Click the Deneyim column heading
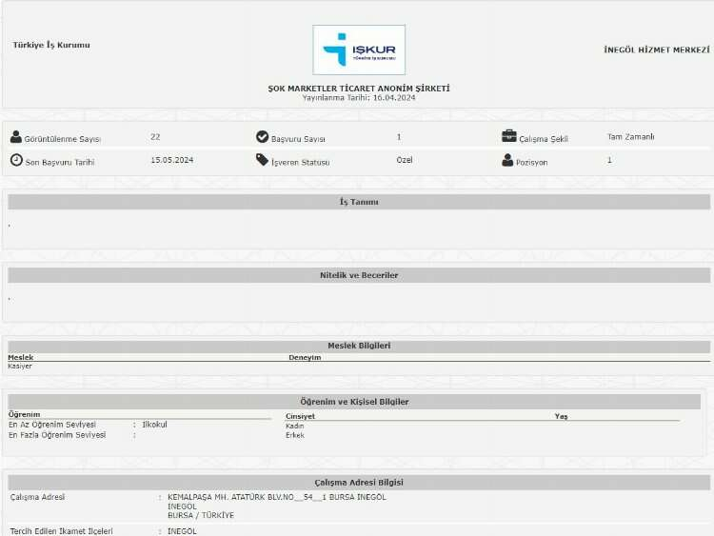The width and height of the screenshot is (714, 536). click(x=305, y=357)
